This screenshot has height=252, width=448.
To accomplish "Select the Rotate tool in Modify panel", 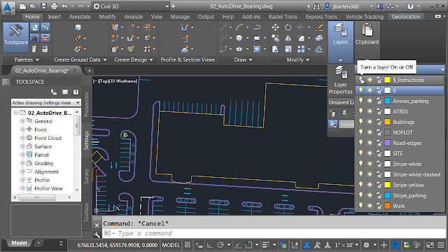I will click(x=288, y=27).
